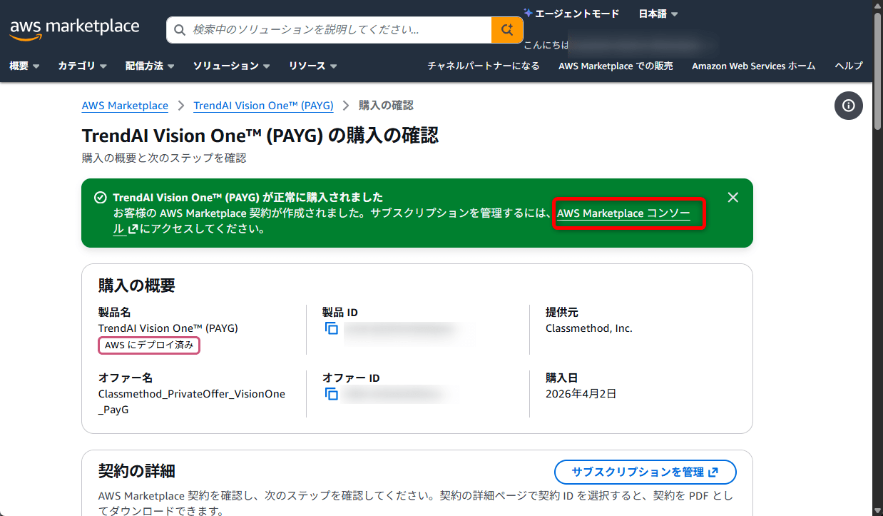This screenshot has height=516, width=883.
Task: Open the 配信方法 dropdown
Action: tap(150, 66)
